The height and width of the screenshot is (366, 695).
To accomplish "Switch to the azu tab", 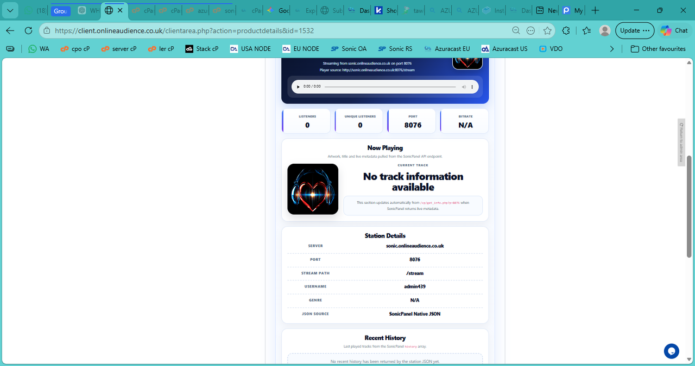I will [195, 10].
